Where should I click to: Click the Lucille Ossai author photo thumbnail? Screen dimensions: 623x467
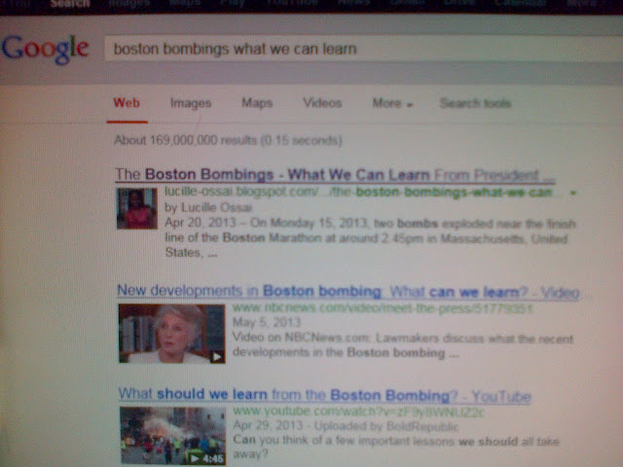point(136,208)
